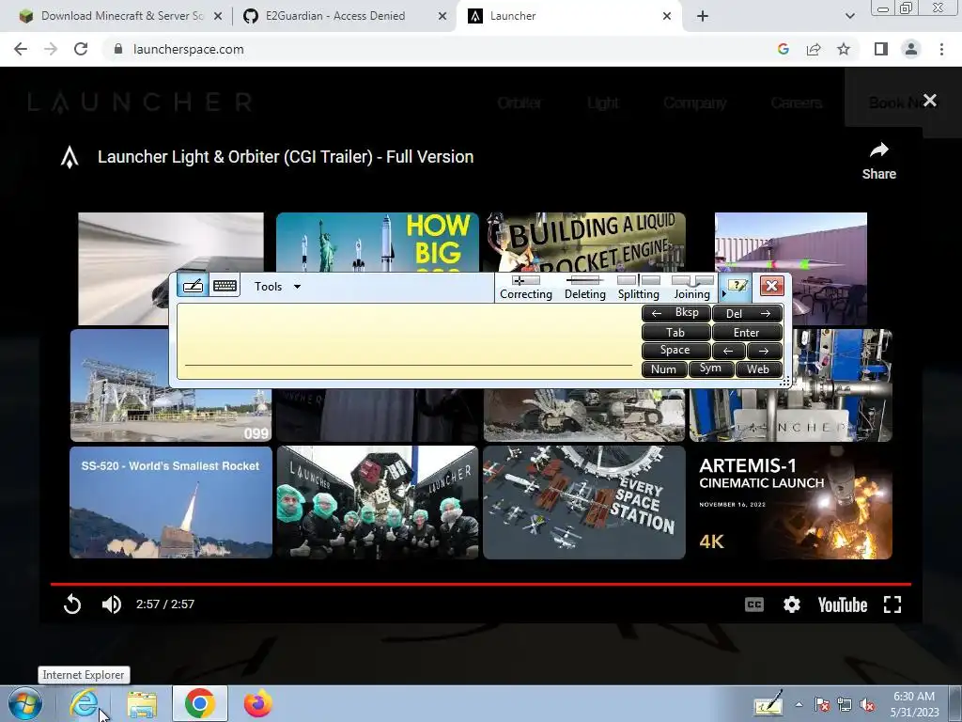This screenshot has height=722, width=962.
Task: Switch to handwriting writing pad mode
Action: [x=193, y=286]
